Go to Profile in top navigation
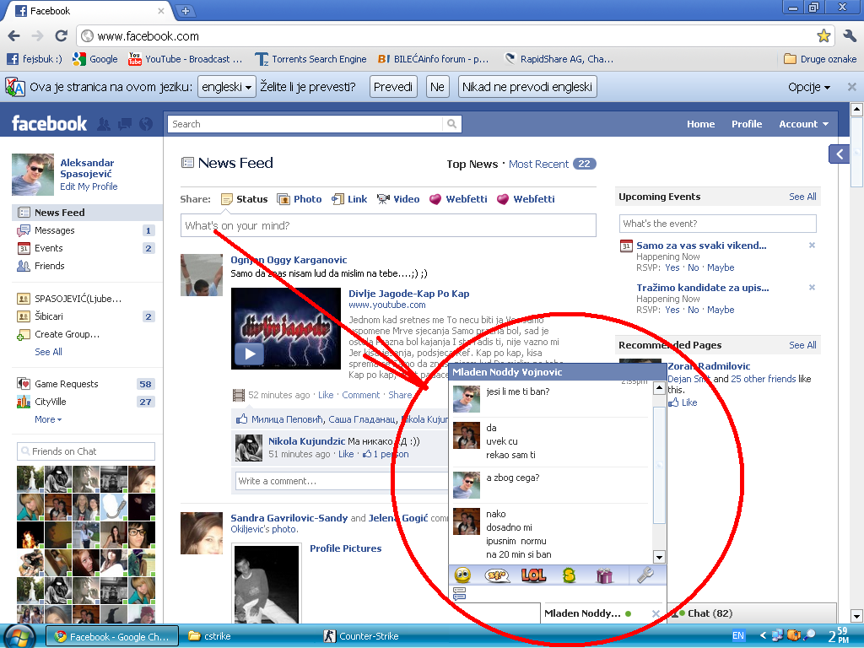This screenshot has height=648, width=864. tap(747, 124)
